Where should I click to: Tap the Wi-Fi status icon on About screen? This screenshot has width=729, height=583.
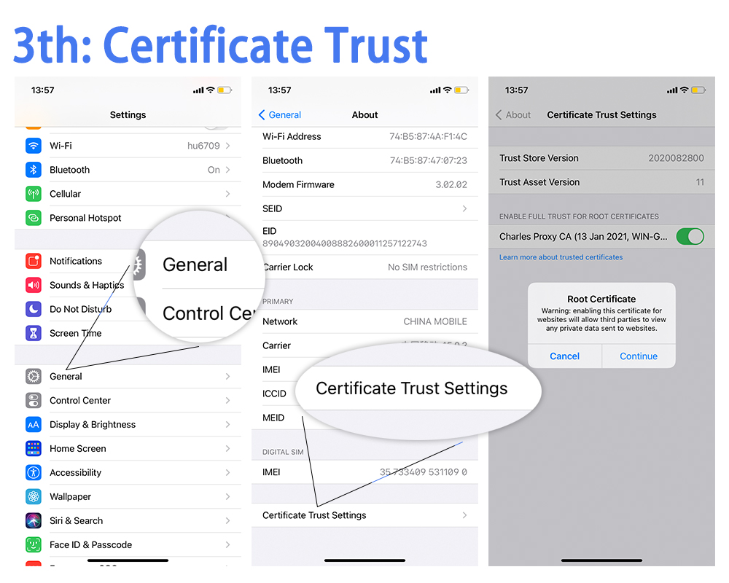(x=448, y=90)
